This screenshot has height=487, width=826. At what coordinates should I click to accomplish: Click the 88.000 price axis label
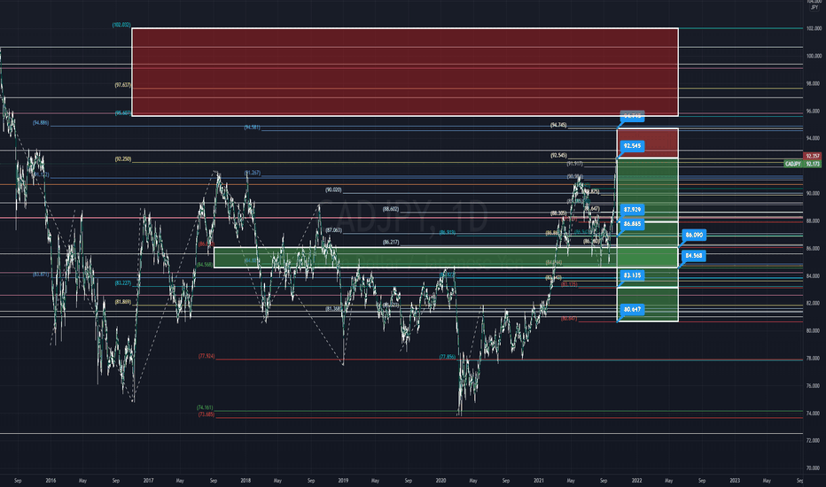[x=814, y=221]
